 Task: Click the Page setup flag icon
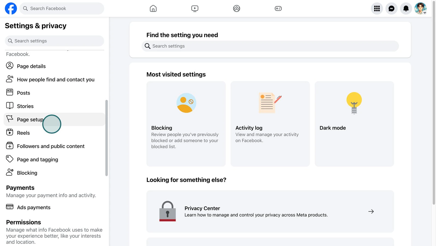point(10,119)
